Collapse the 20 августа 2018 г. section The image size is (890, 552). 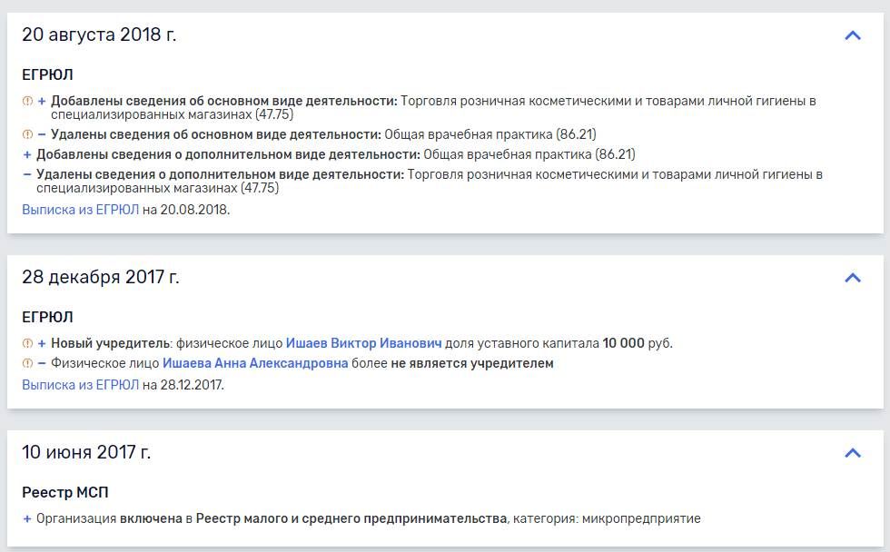tap(853, 35)
